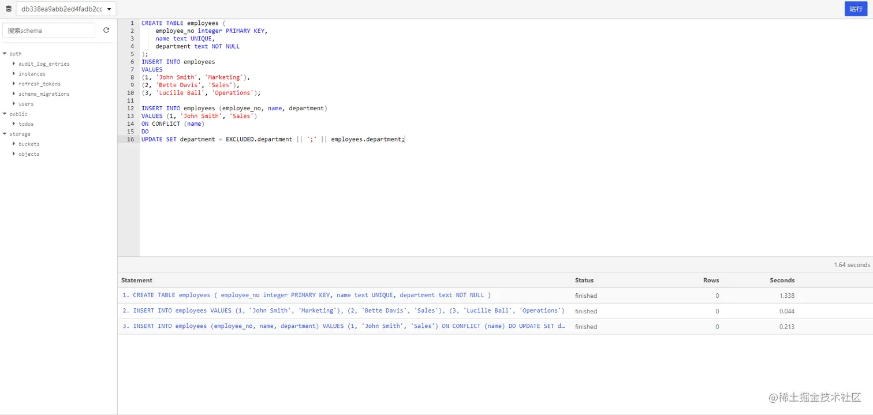The image size is (873, 415).
Task: Open statement 2 INSERT INTO employees VALUES
Action: (343, 311)
